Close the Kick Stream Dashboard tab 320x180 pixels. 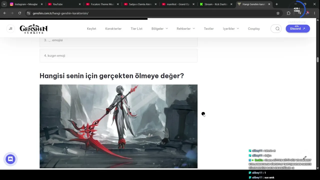(x=231, y=4)
